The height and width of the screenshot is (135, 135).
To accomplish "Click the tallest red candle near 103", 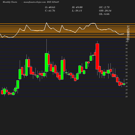I will coord(97,56).
